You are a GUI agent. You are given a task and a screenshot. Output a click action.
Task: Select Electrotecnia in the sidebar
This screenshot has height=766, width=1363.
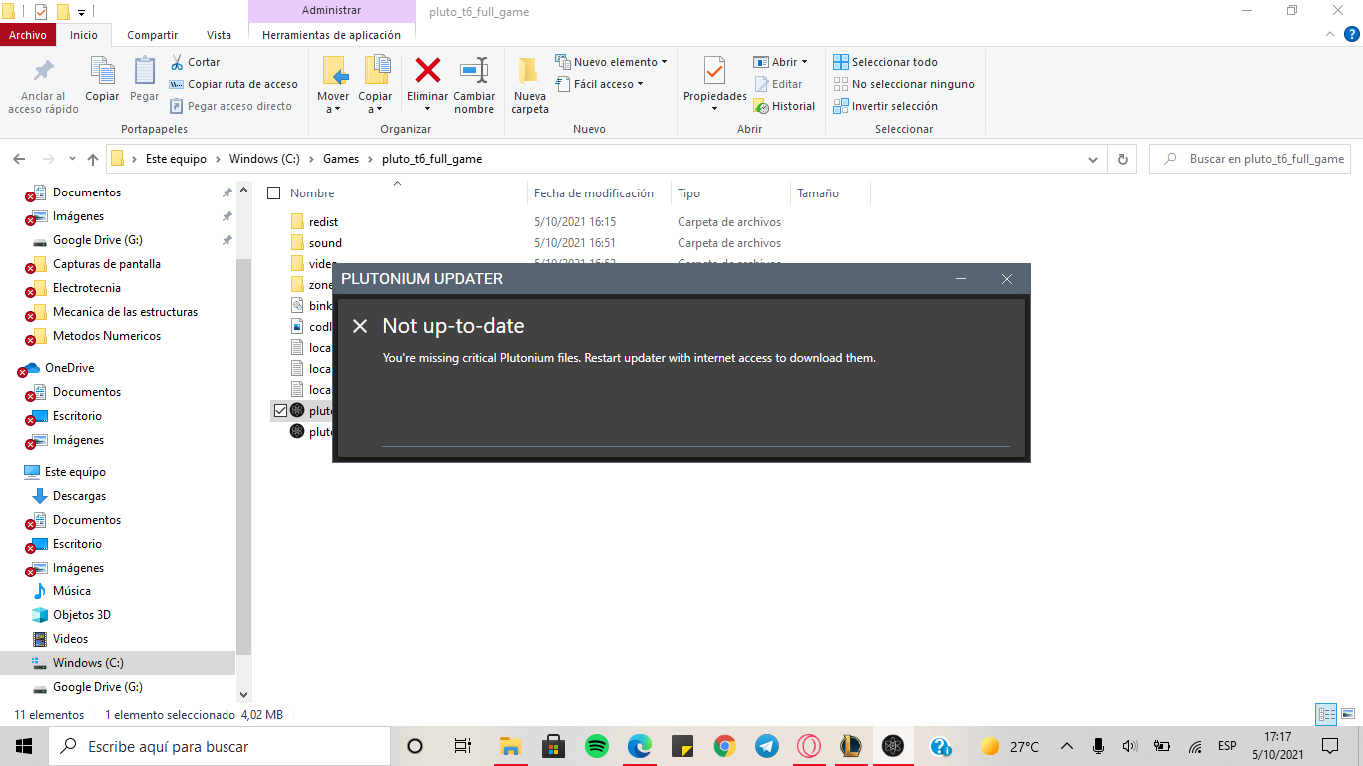[87, 288]
